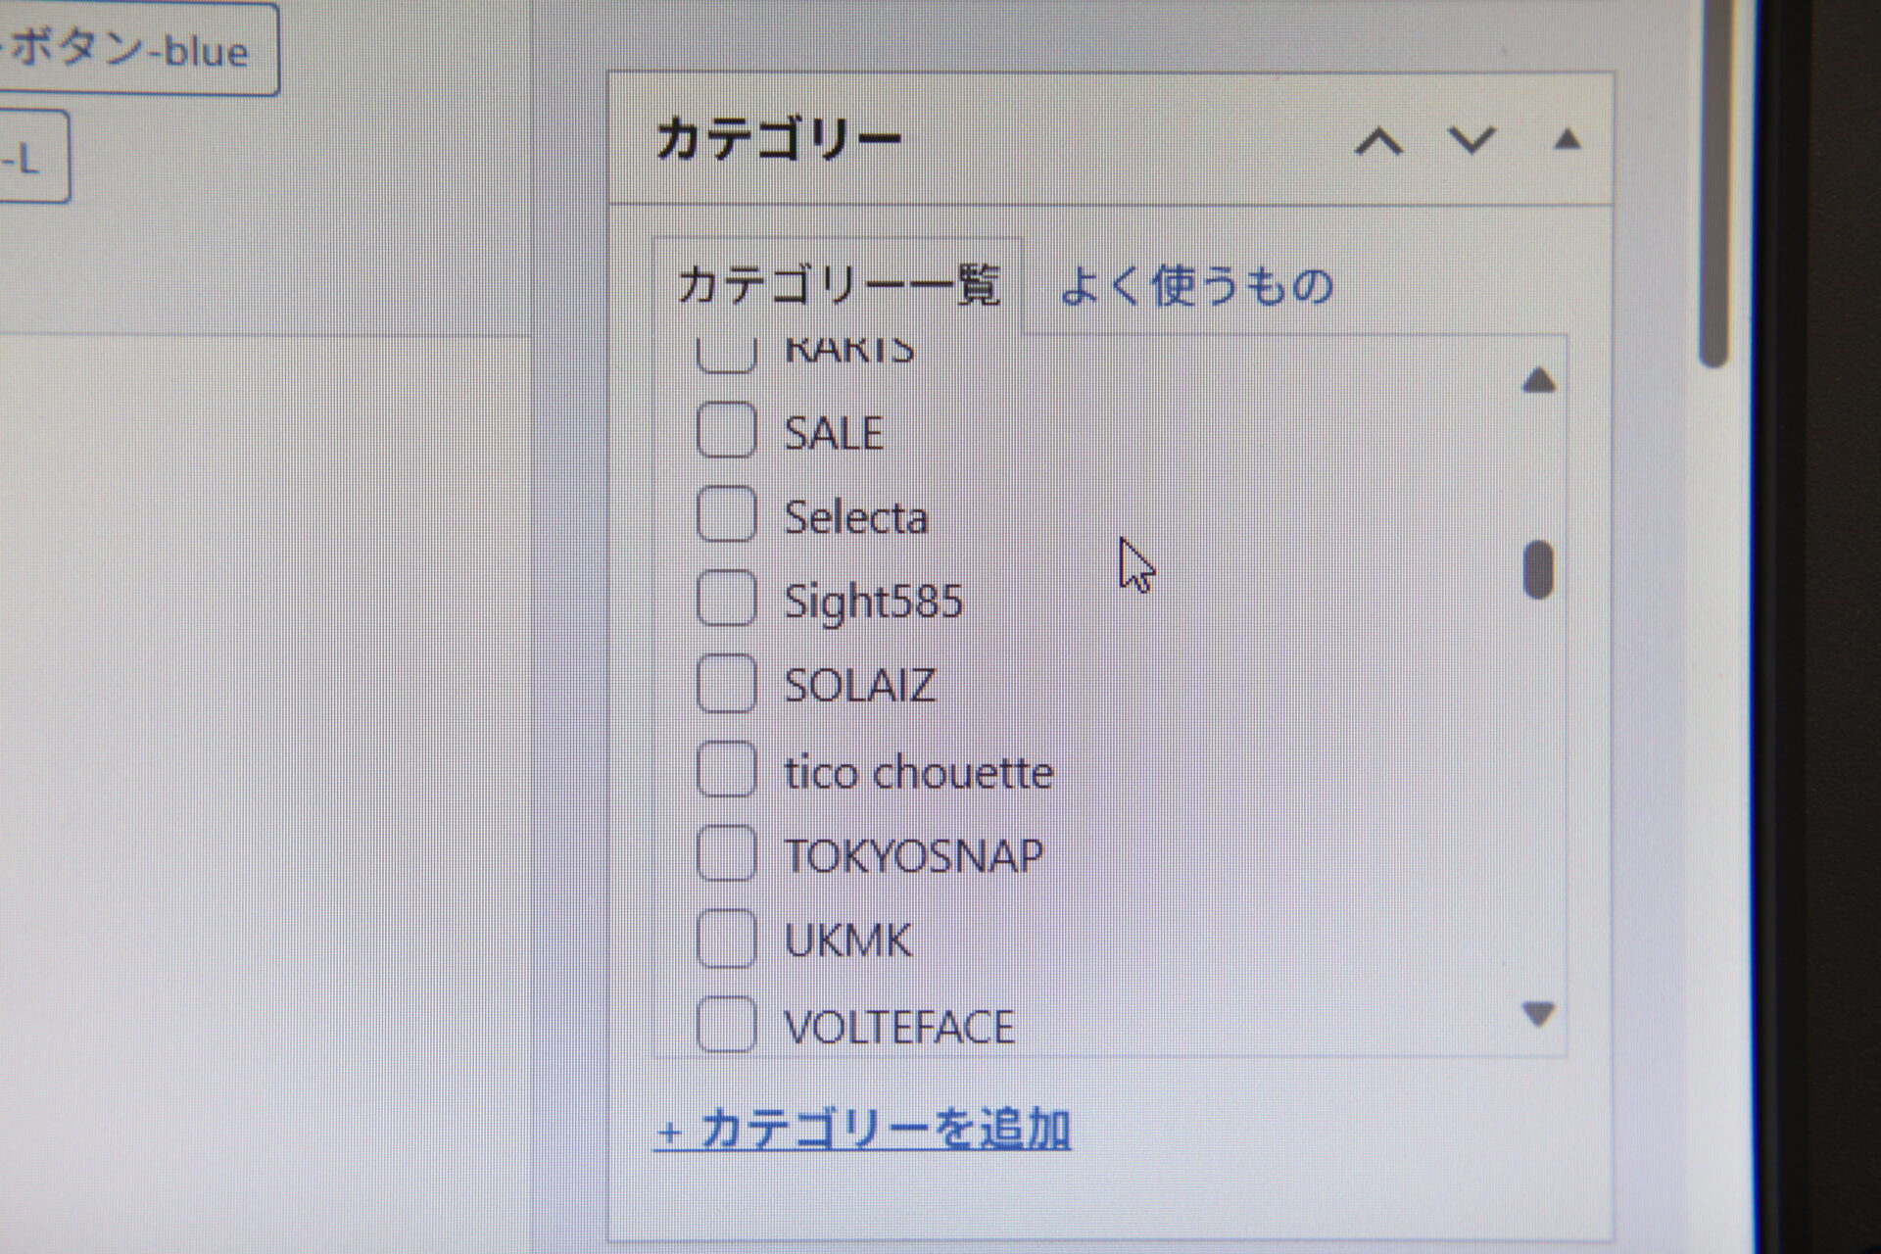
Task: Move the category panel down with chevron
Action: click(1471, 141)
